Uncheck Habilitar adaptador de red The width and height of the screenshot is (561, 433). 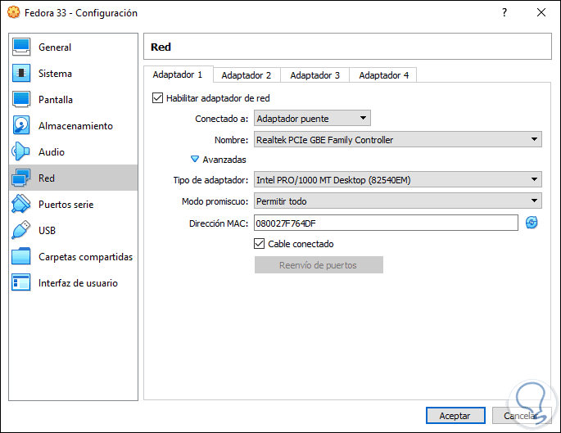158,98
